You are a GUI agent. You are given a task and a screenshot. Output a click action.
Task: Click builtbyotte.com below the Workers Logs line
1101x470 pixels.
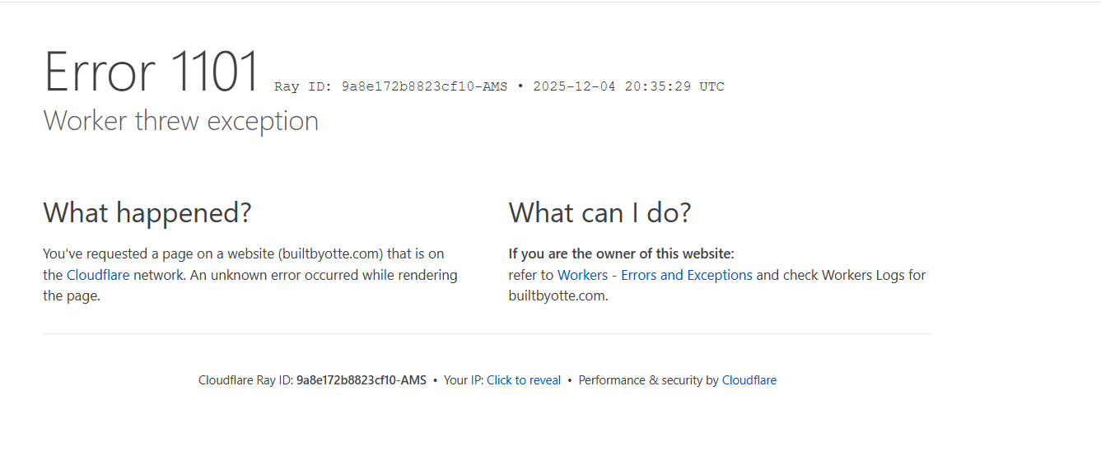click(x=557, y=296)
